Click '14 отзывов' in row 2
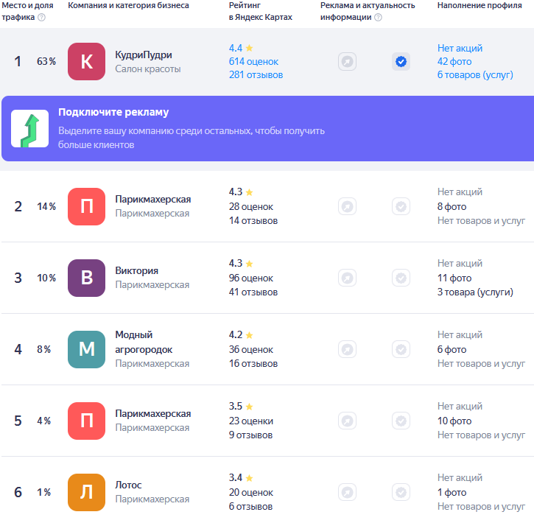Viewport: 534px width, 523px height. [x=253, y=221]
